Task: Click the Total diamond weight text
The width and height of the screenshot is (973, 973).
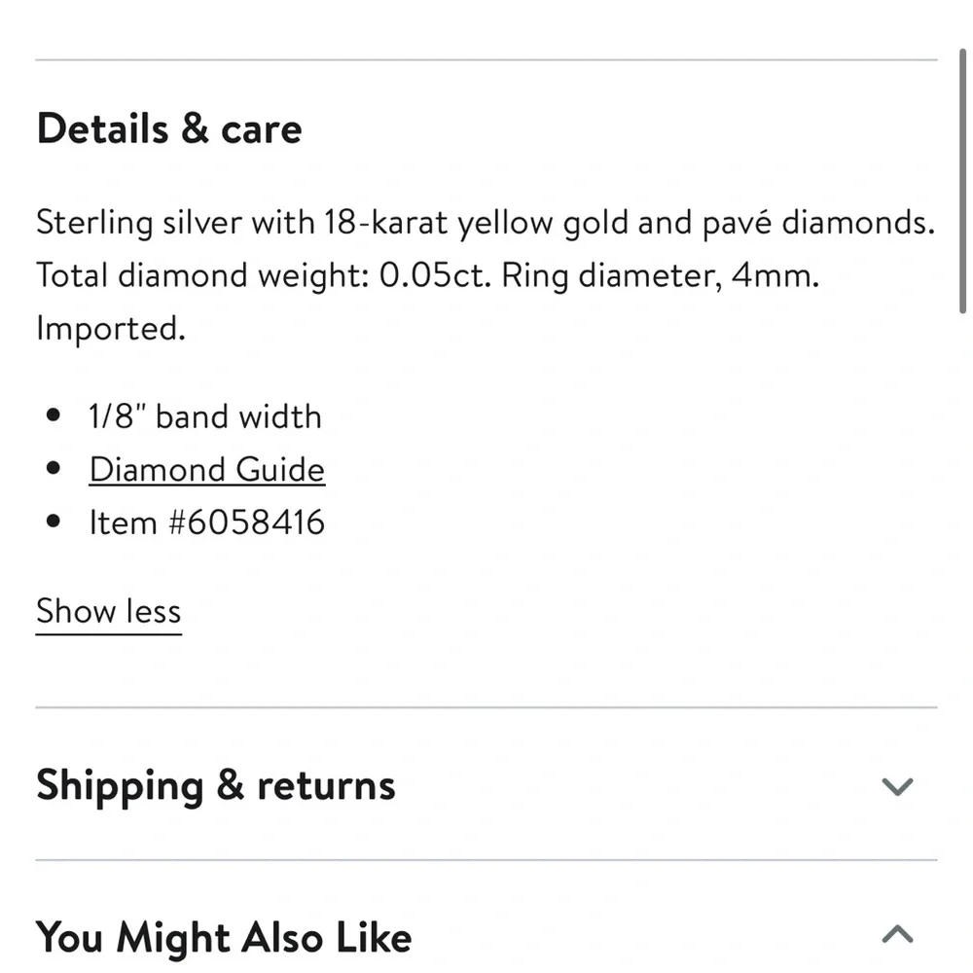Action: [268, 276]
